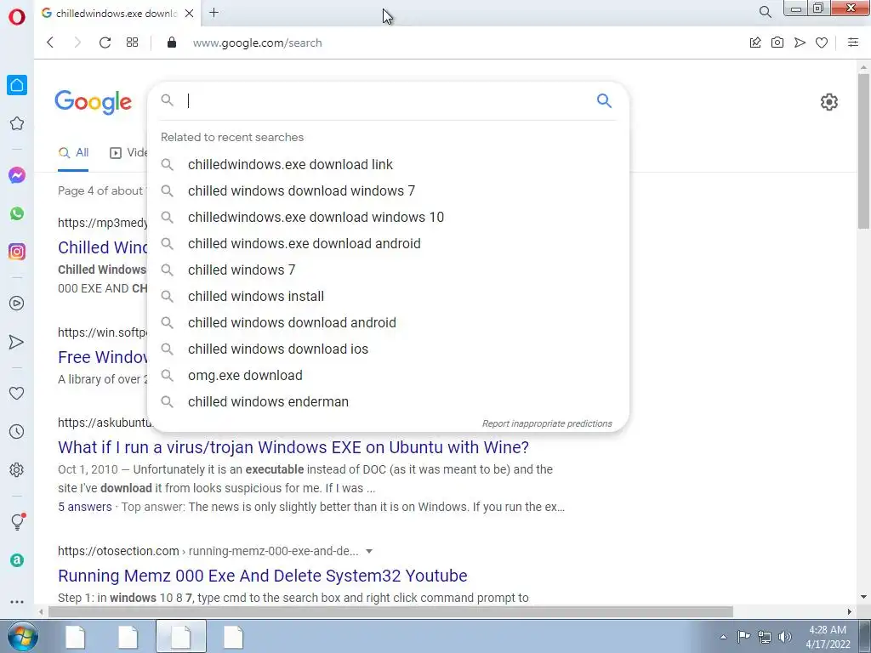
Task: Open Opera settings gear in the sidebar
Action: 17,469
